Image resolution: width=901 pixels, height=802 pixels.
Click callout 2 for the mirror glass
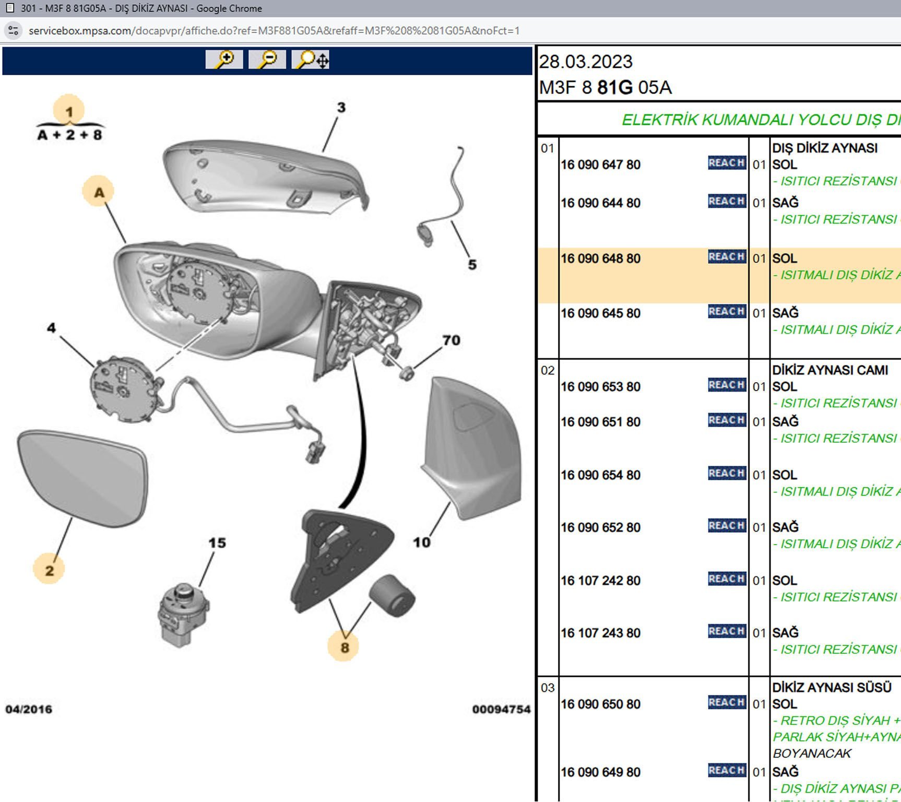coord(49,570)
